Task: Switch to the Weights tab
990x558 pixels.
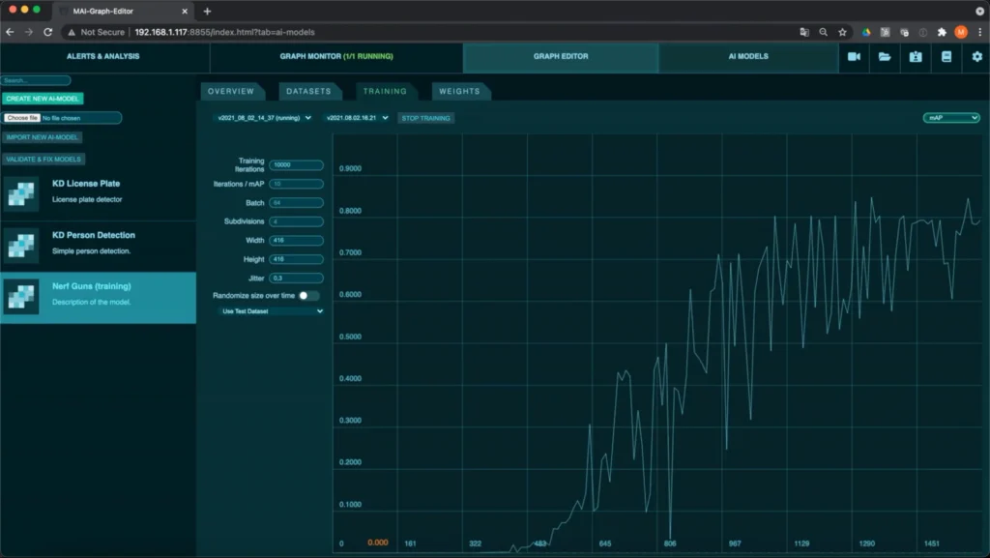Action: click(x=459, y=91)
